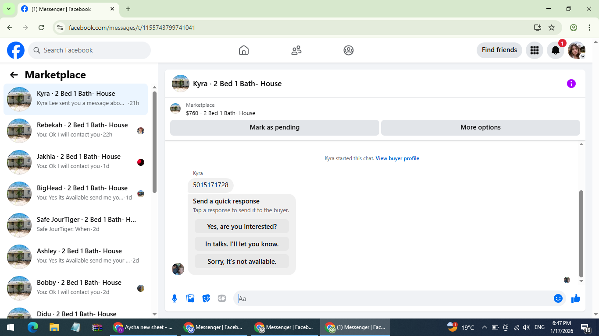Select the Messenger | Facebook browser tab
The width and height of the screenshot is (599, 336).
(x=68, y=9)
